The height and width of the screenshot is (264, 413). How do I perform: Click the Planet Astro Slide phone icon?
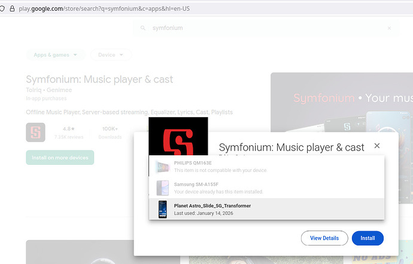pos(162,209)
